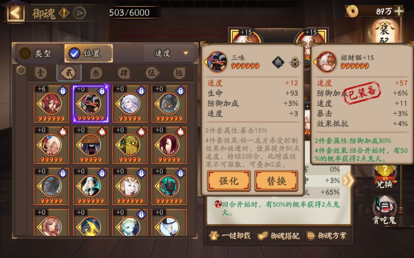Toggle the checked 位置 option
Screen dimensions: 414x258
coord(89,53)
